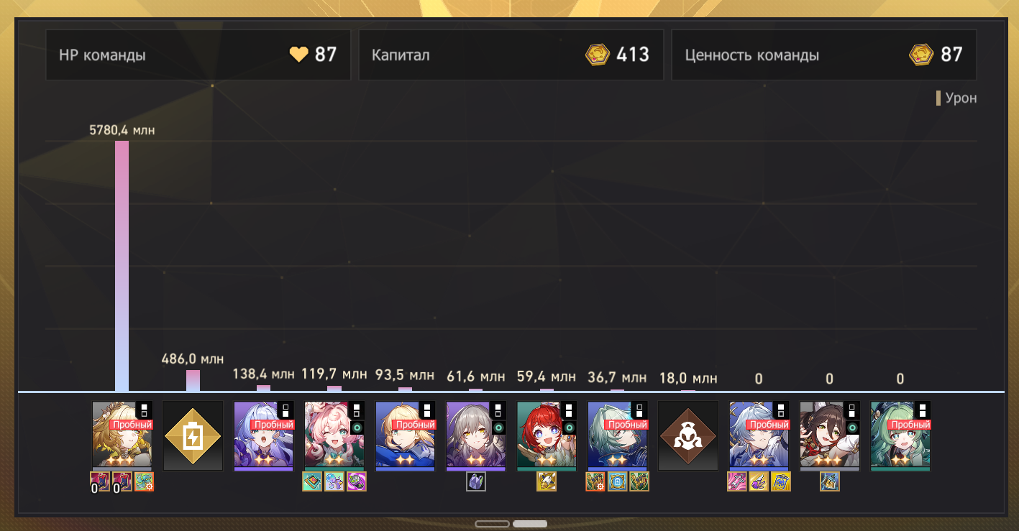The width and height of the screenshot is (1019, 531).
Task: Open the Капитал 413 panel
Action: tap(511, 55)
